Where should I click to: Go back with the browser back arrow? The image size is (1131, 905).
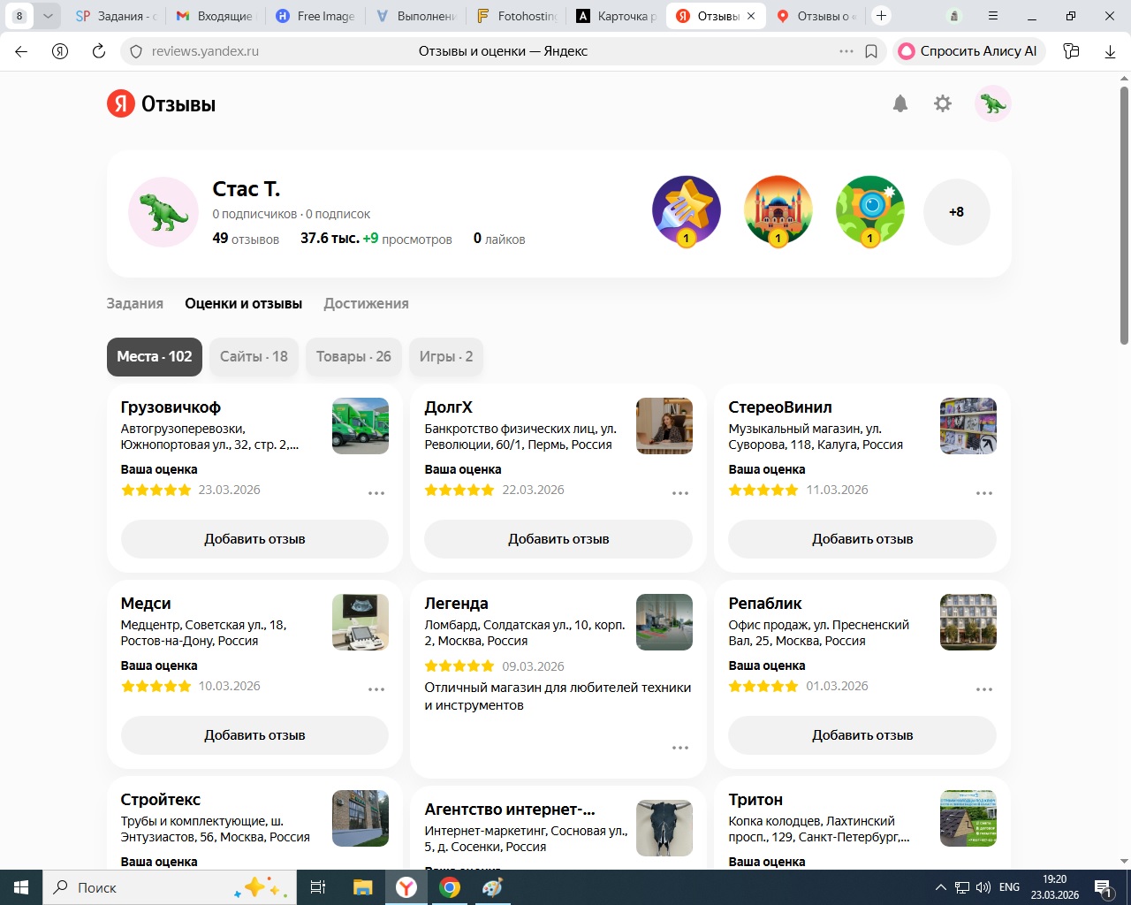(x=21, y=51)
